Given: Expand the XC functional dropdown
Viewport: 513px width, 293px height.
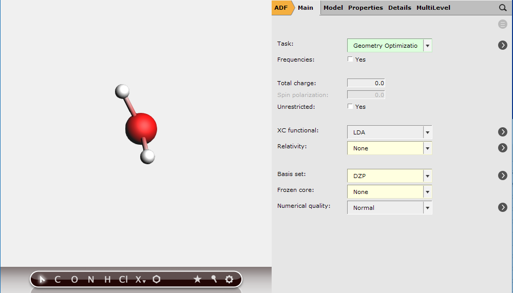Looking at the screenshot, I should click(x=427, y=132).
